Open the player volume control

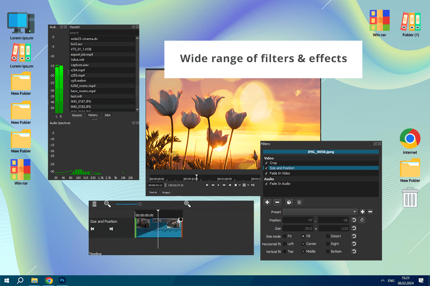tap(253, 185)
